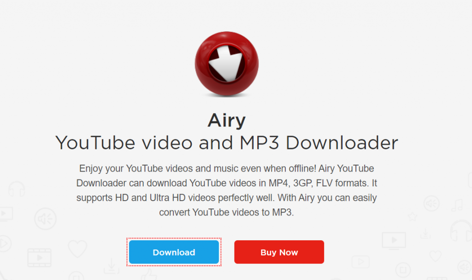Click the faded heart icon left of Download

pyautogui.click(x=77, y=248)
